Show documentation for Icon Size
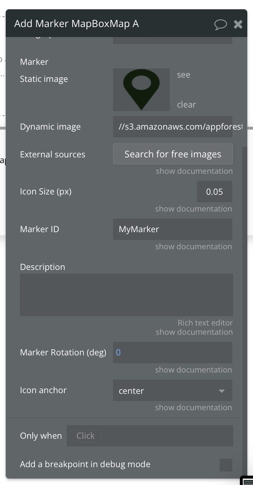 click(193, 209)
